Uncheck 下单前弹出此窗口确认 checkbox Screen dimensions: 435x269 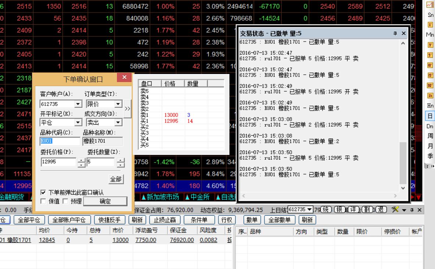(43, 192)
